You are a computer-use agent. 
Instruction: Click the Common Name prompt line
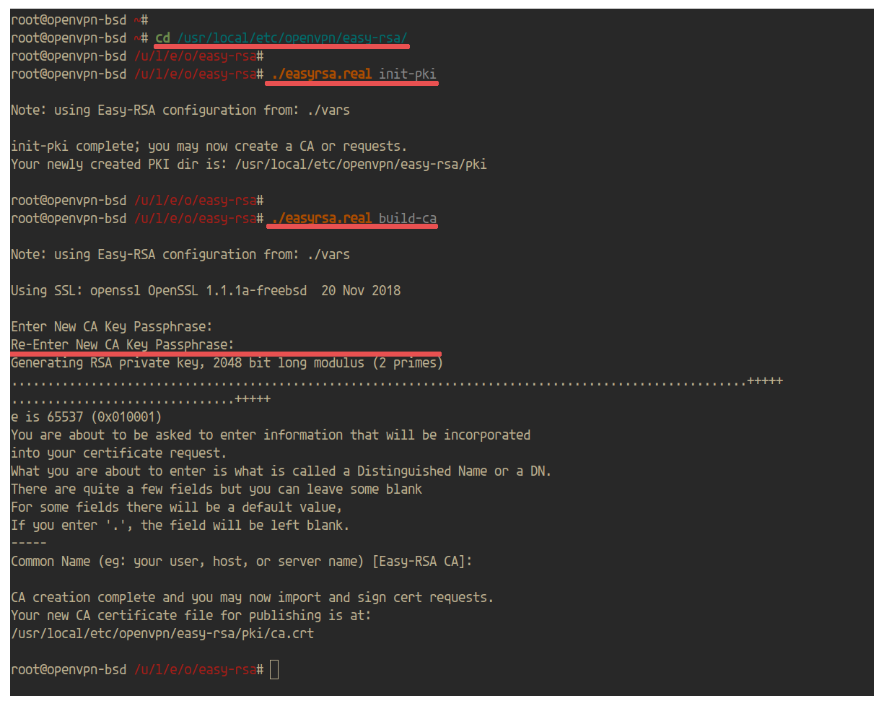(x=242, y=561)
